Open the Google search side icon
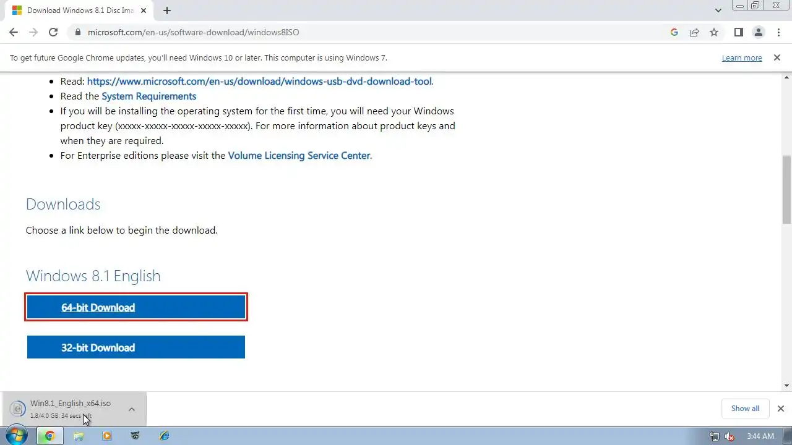 [x=674, y=32]
